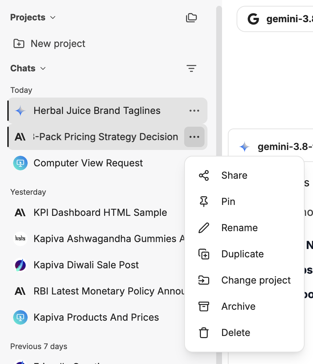Viewport: 313px width, 364px height.
Task: Select Pin in the chat context menu
Action: pos(244,202)
